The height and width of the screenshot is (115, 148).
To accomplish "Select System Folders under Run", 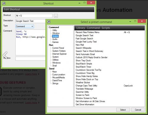I will tap(59, 51).
